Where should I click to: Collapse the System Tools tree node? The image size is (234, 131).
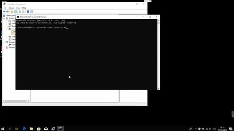click(4, 18)
